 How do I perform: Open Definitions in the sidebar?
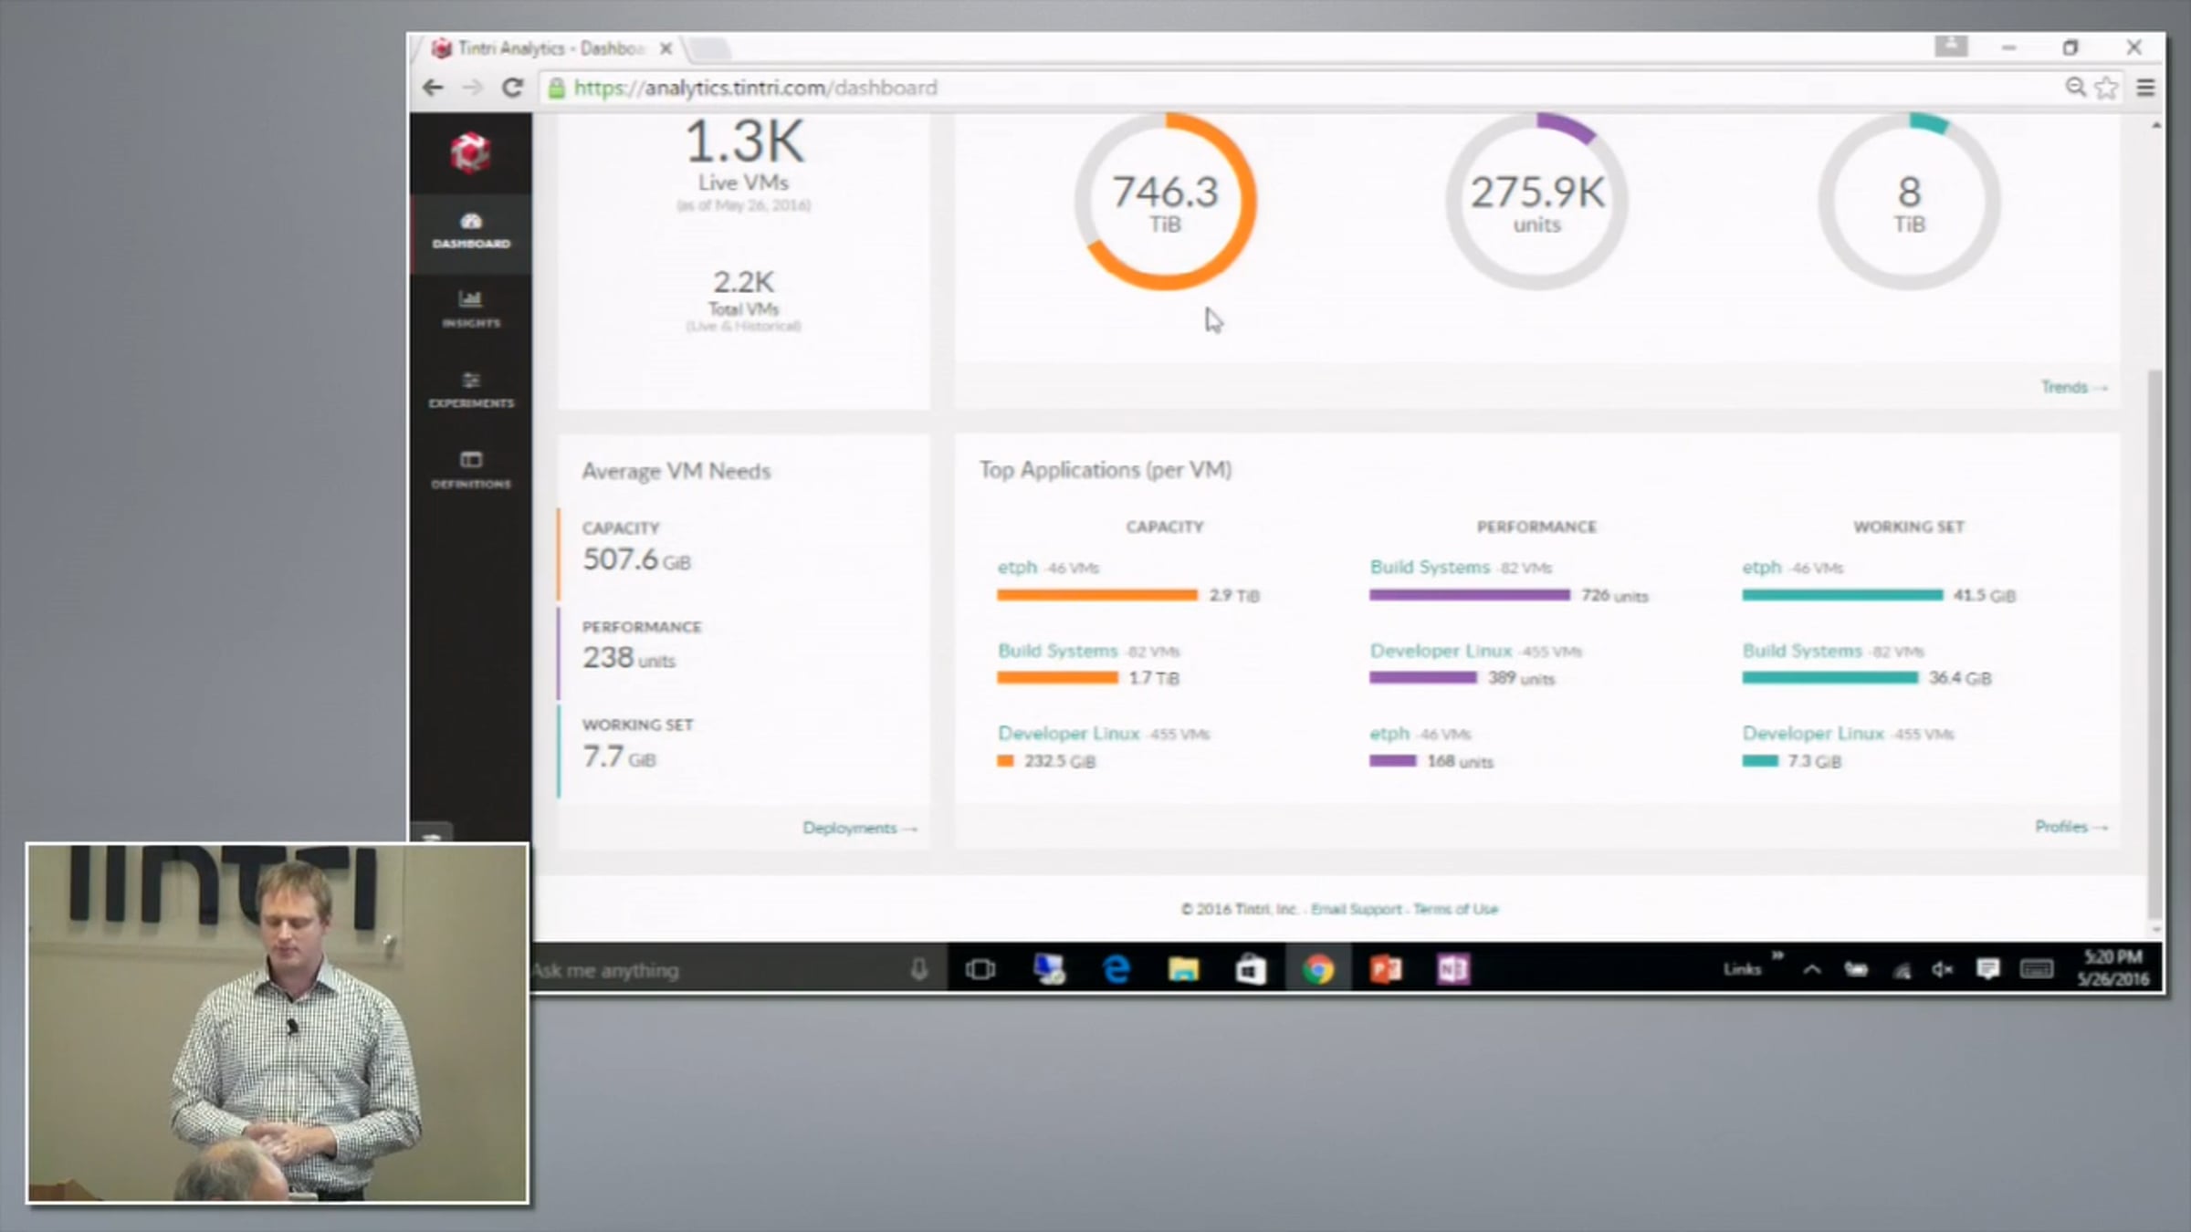pos(471,469)
